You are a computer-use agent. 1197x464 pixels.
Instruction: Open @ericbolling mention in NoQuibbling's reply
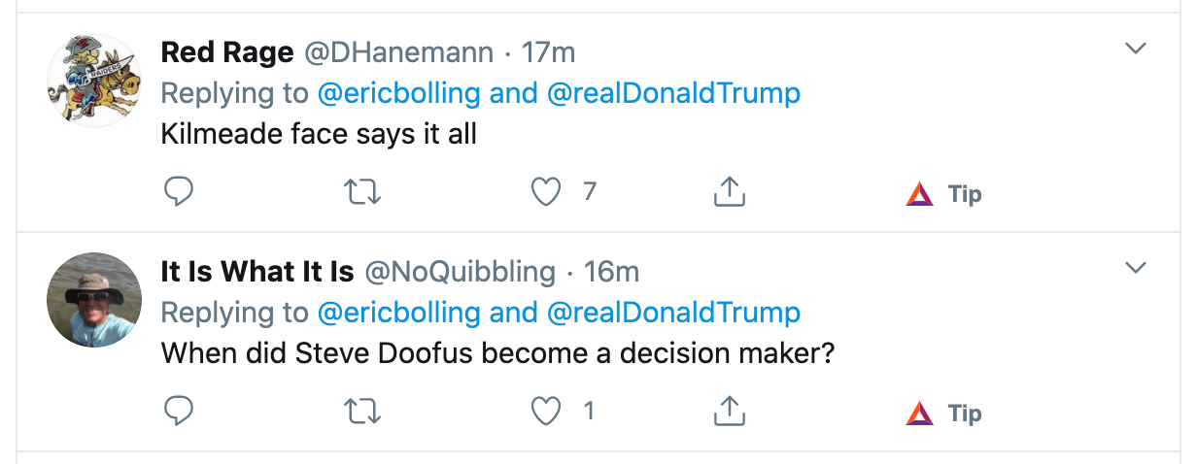click(x=399, y=313)
